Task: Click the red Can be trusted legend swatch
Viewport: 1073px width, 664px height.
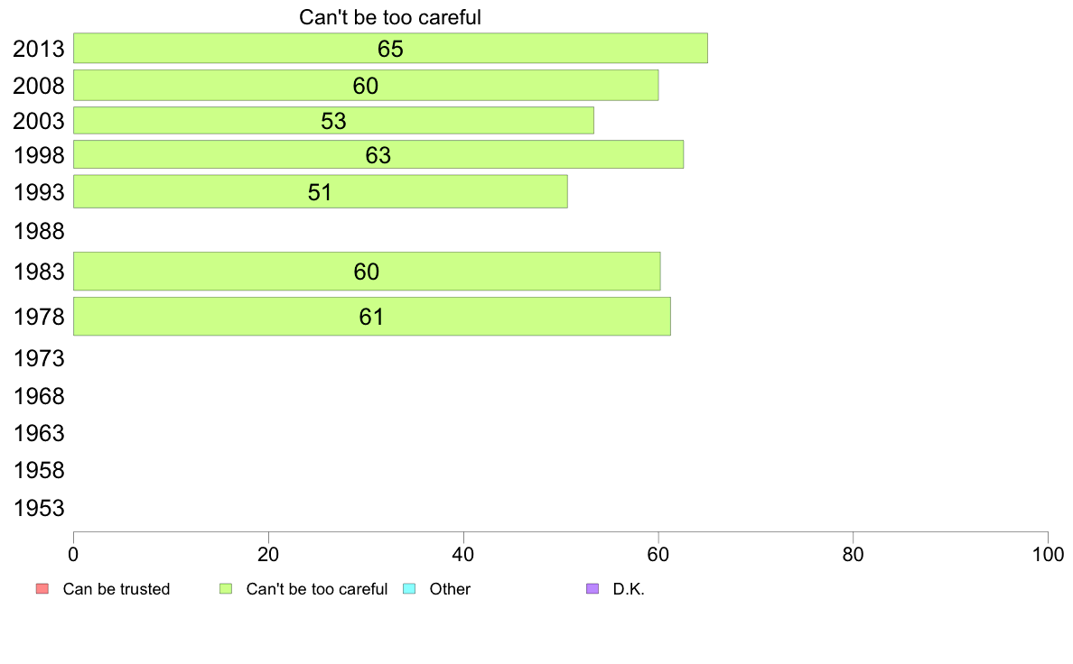Action: click(x=42, y=589)
